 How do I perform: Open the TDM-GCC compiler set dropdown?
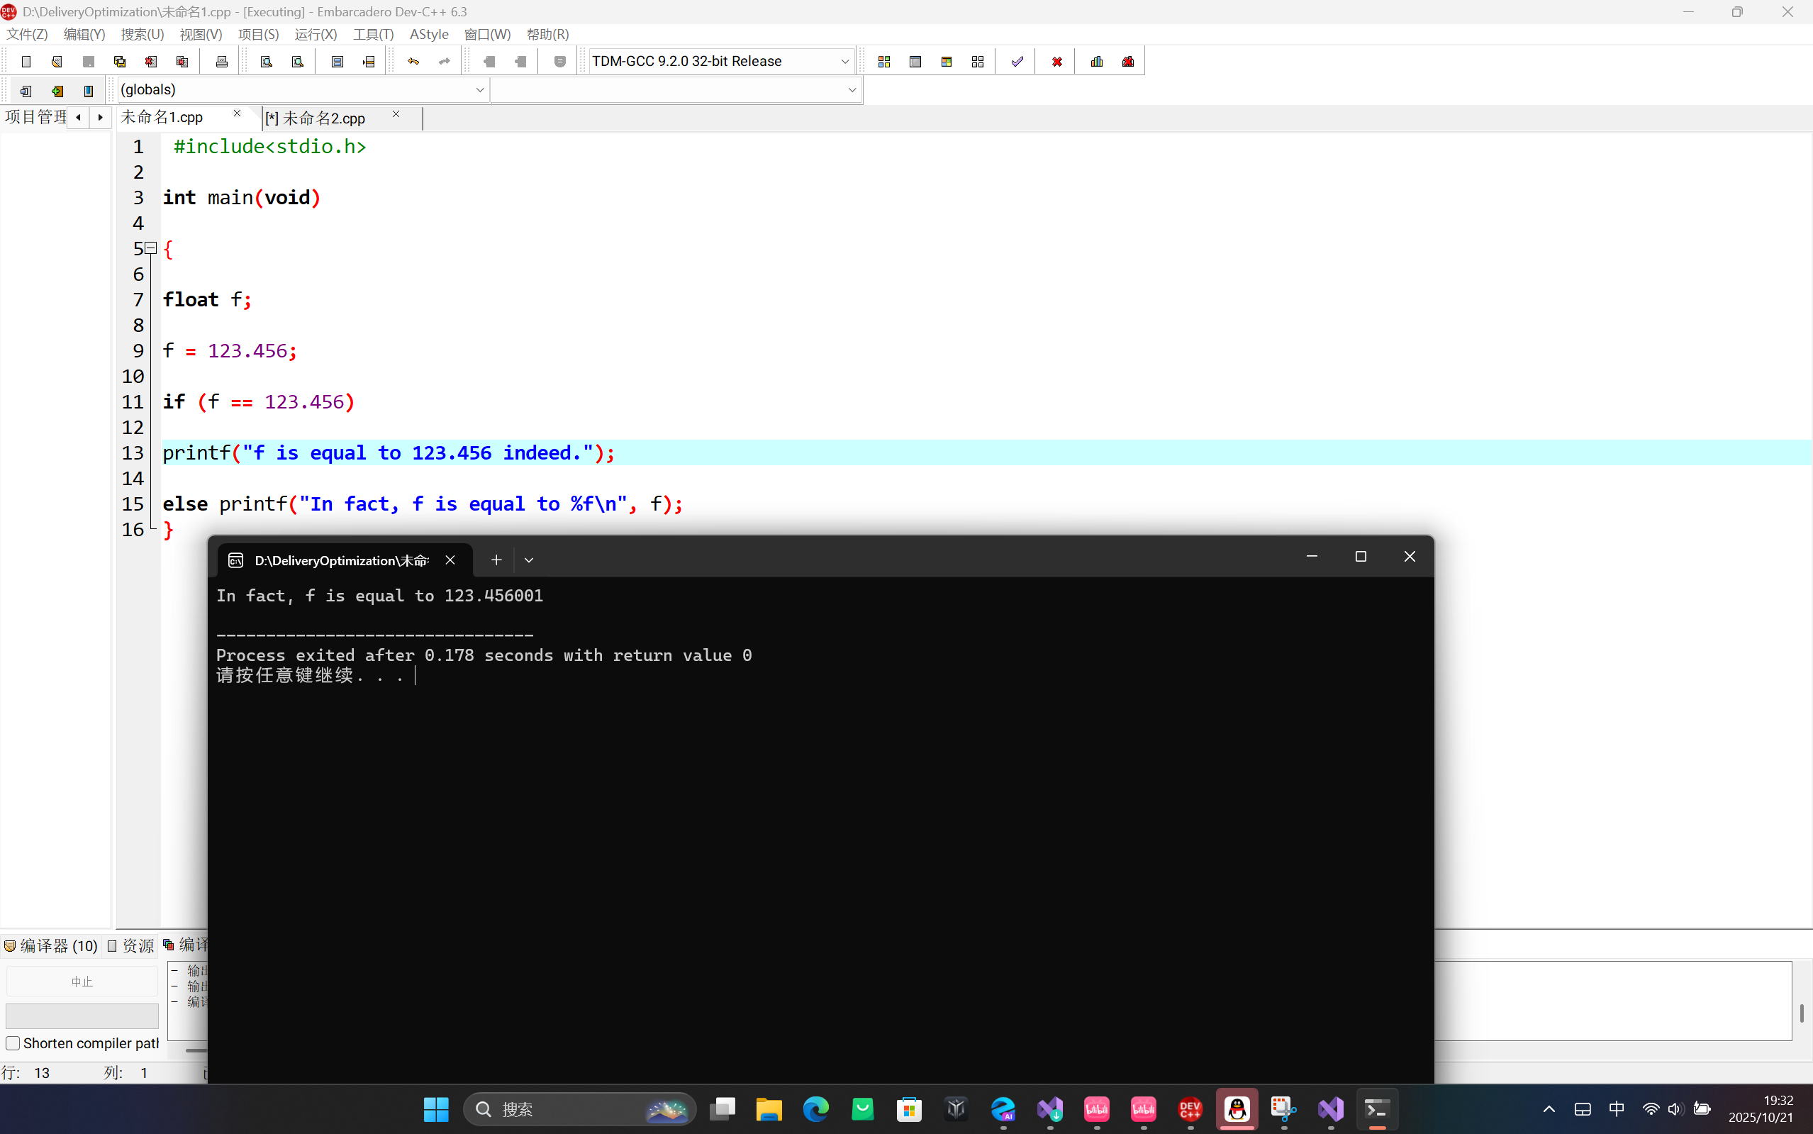coord(844,62)
